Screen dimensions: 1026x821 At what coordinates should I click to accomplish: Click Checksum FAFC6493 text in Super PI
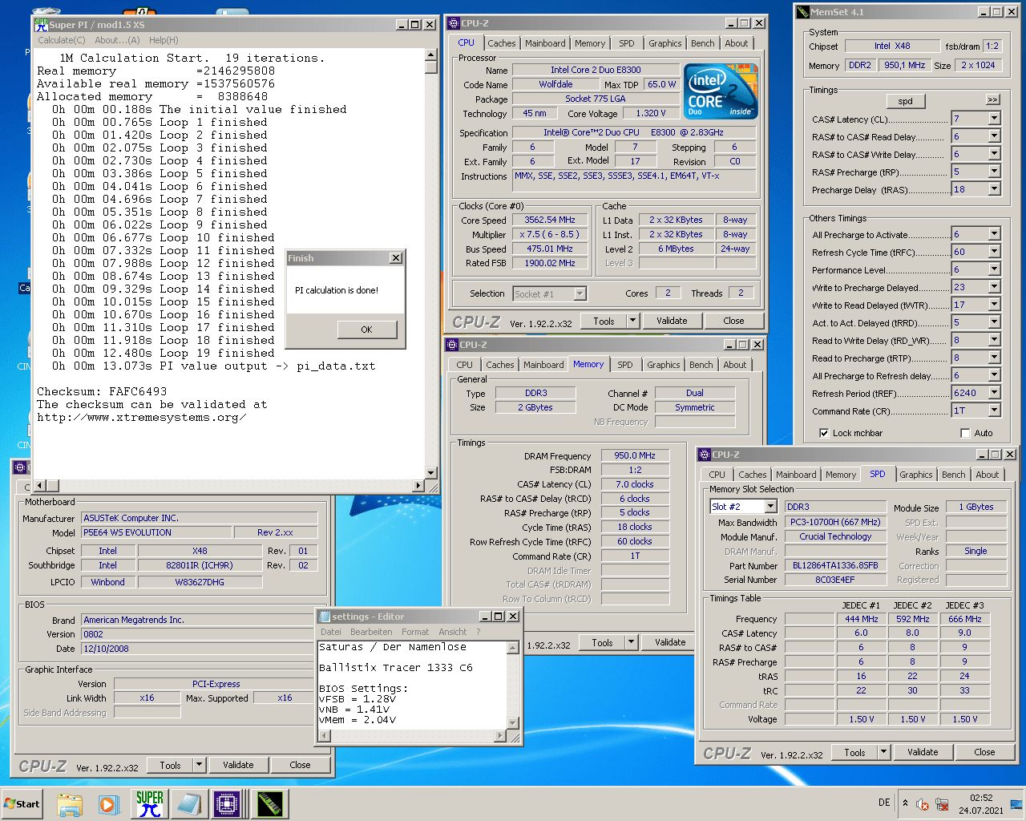point(102,392)
